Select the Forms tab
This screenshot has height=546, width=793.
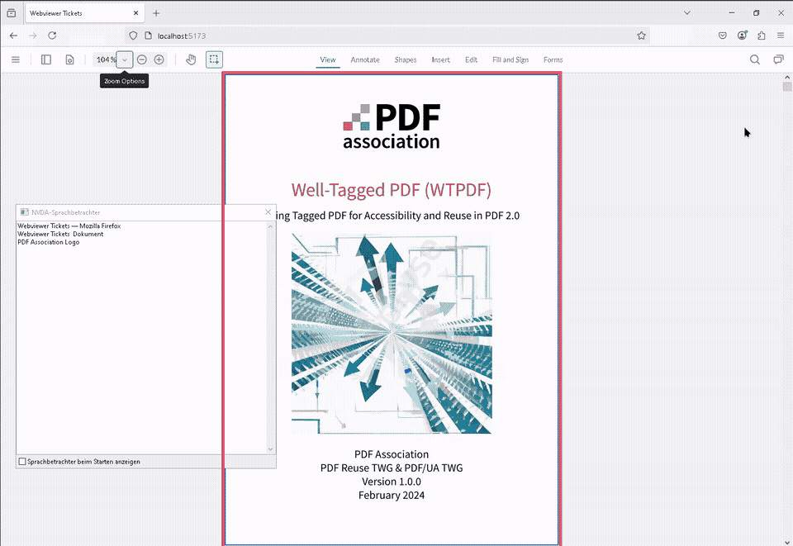553,59
